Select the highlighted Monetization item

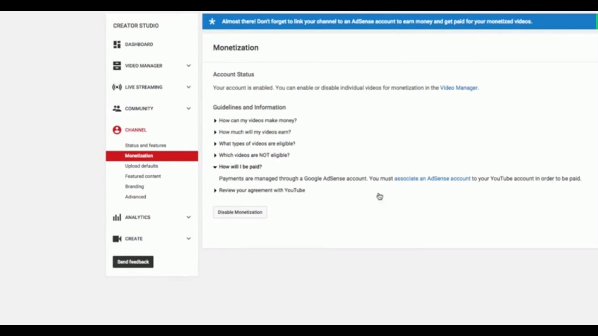tap(152, 156)
